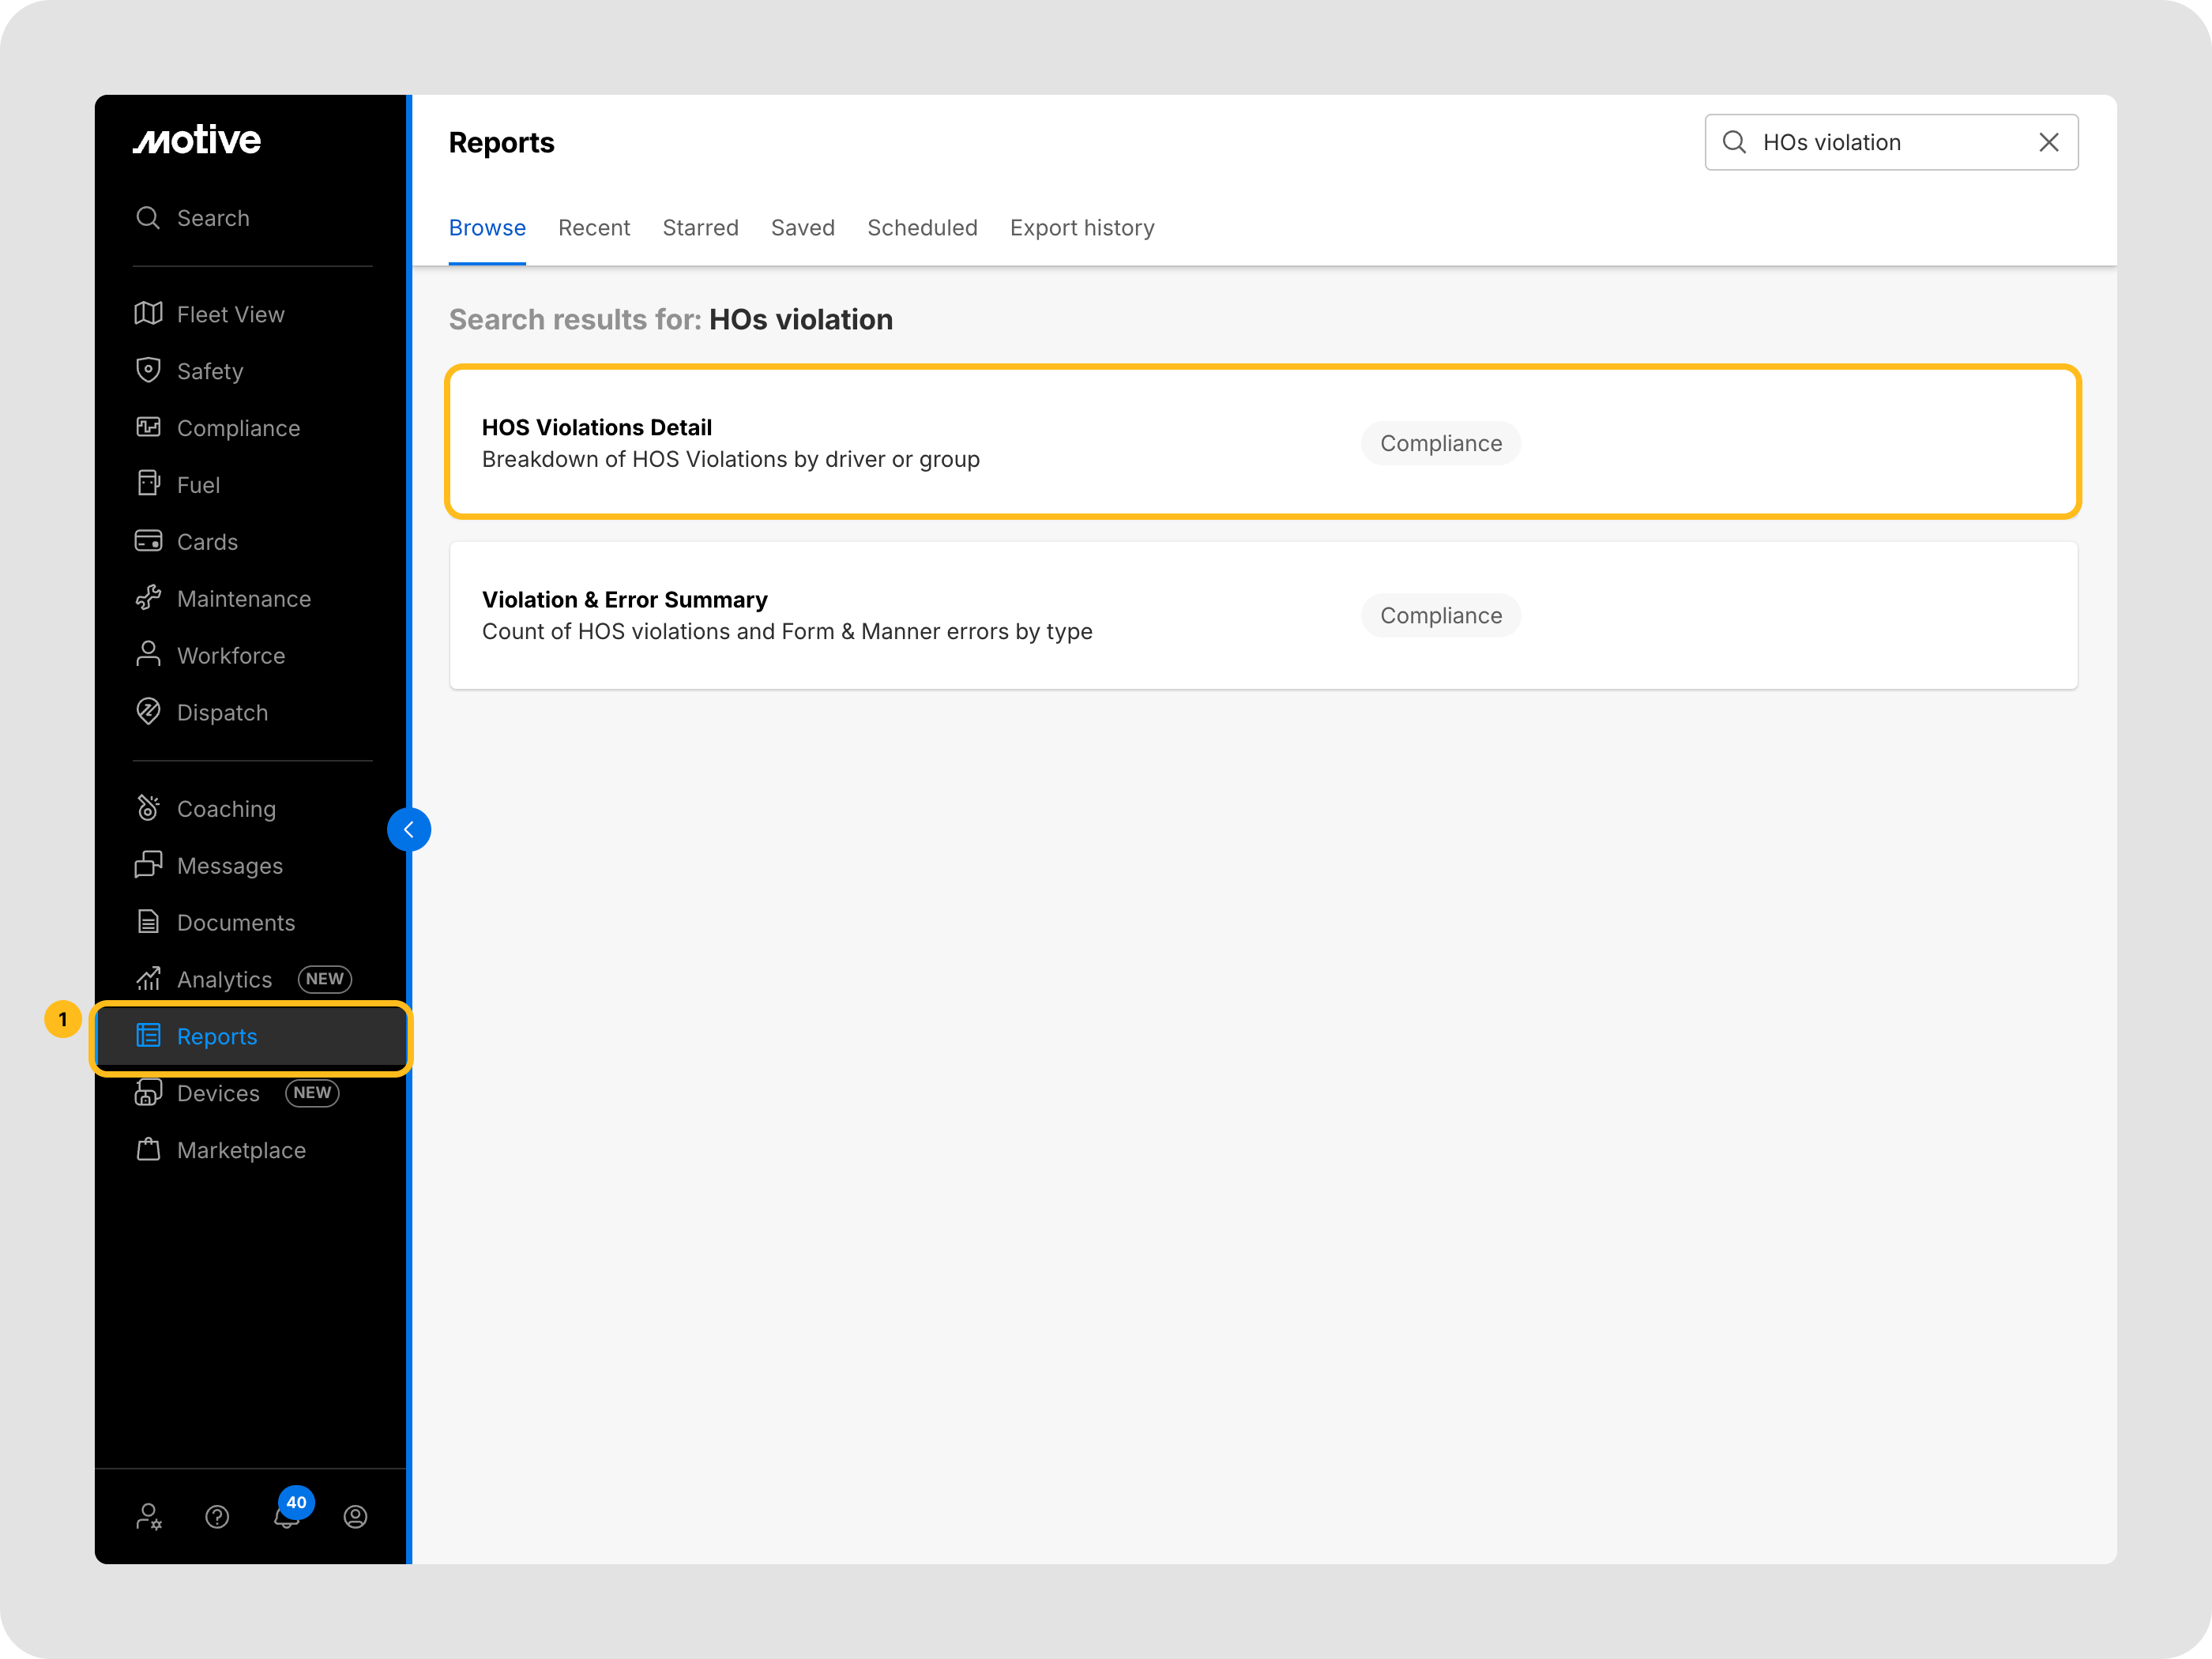Open Fuel pump icon in sidebar
Screen dimensions: 2212x1659
coord(148,484)
